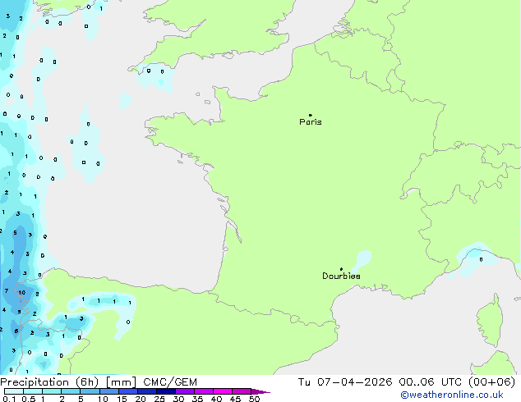Click the Corsica island on the map
521x402 pixels.
point(490,320)
